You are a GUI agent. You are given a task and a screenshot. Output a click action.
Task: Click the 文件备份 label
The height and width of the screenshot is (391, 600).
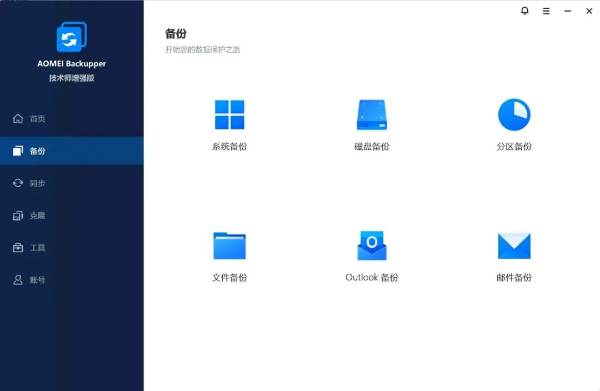[x=229, y=277]
